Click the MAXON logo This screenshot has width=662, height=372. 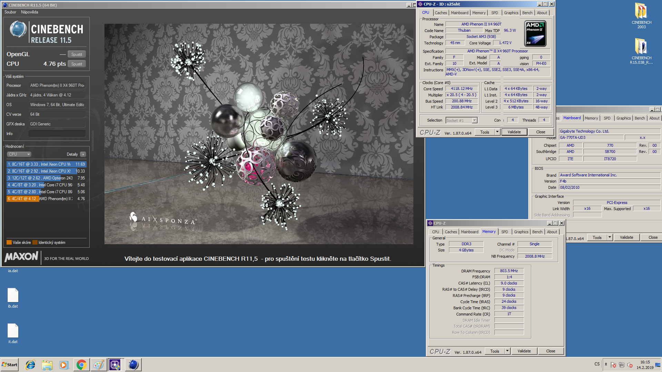[21, 257]
